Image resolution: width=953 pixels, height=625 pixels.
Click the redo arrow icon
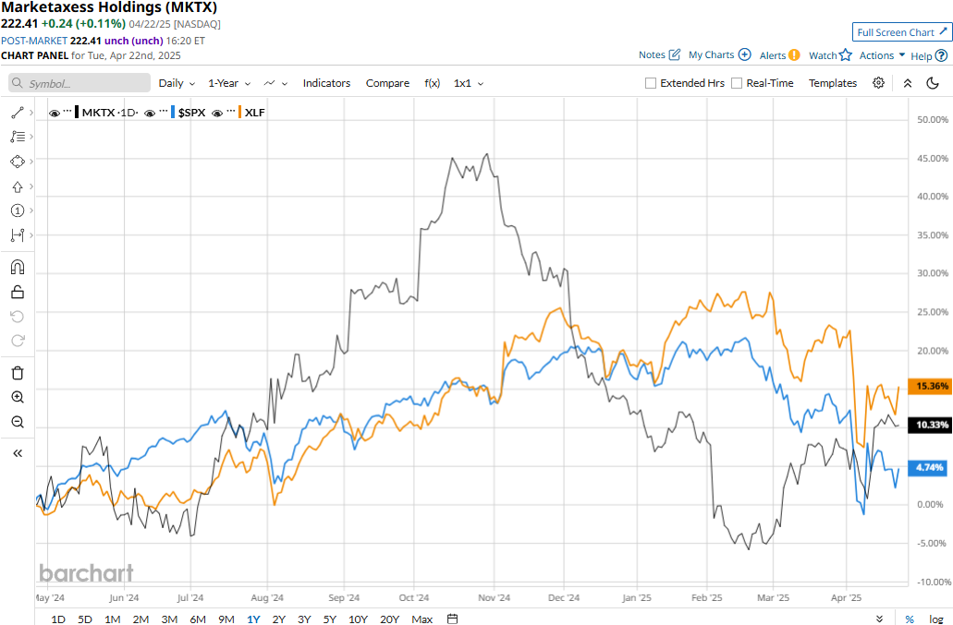click(x=17, y=341)
